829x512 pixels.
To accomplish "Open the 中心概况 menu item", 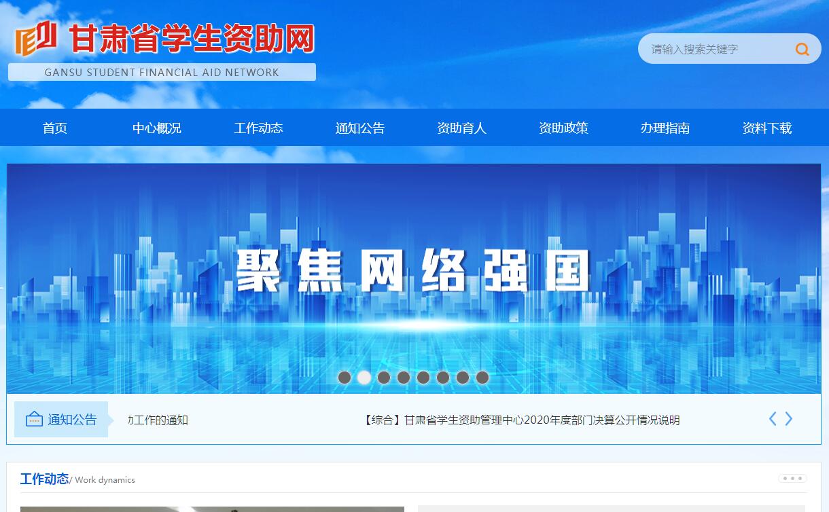I will (x=157, y=128).
